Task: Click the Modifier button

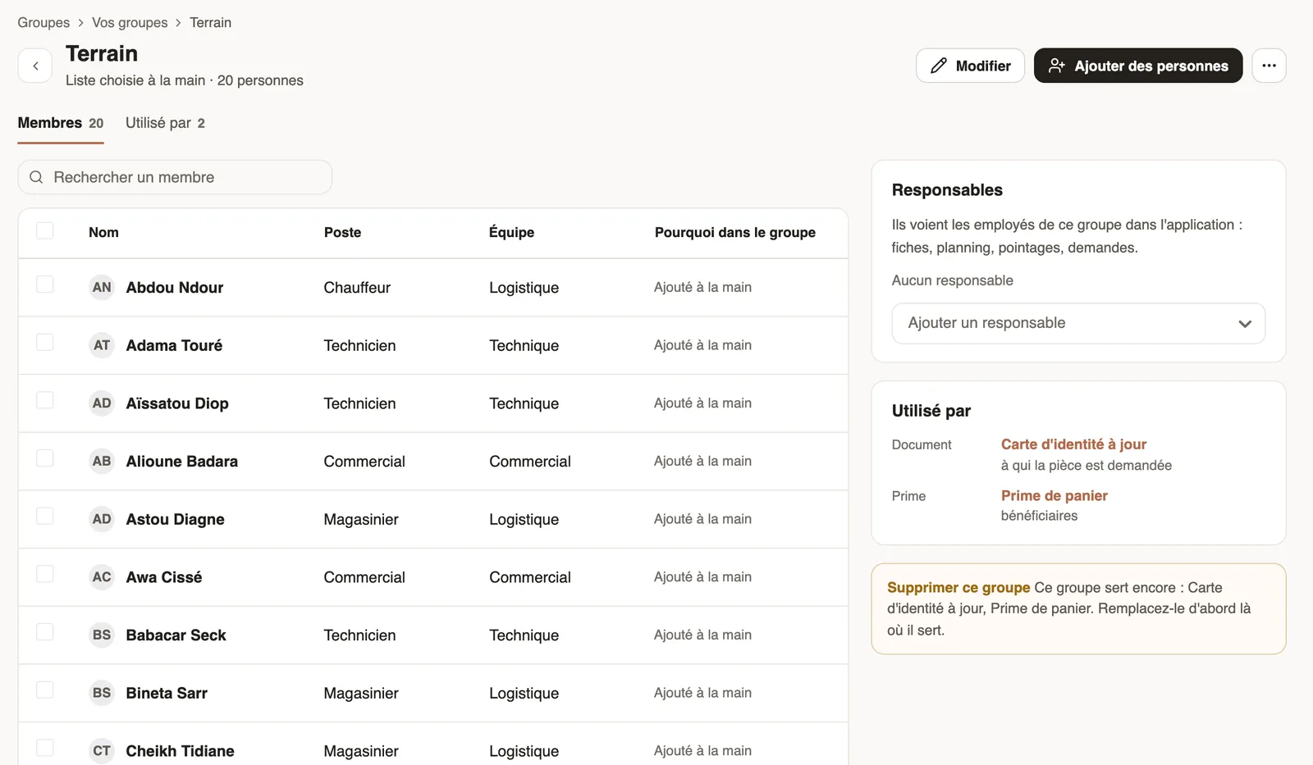Action: pyautogui.click(x=970, y=66)
